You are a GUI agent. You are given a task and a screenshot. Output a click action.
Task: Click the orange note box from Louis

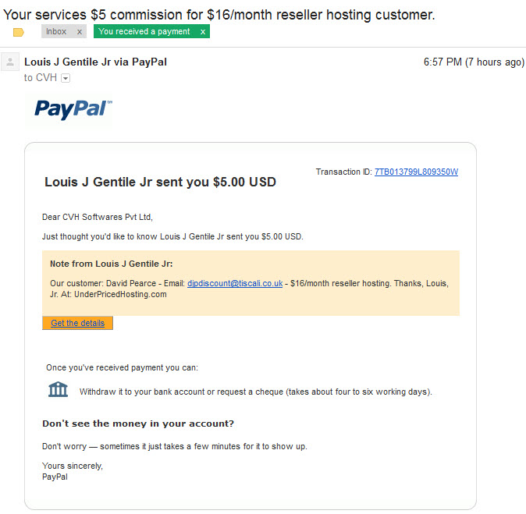251,283
